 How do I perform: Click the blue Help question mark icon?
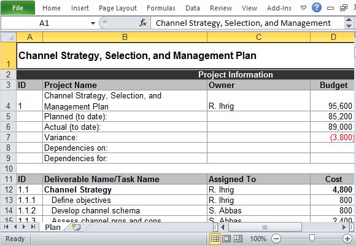coord(317,8)
